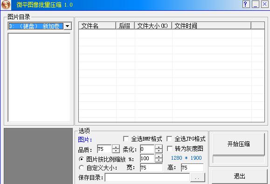
Task: Click the 退出 exit button
Action: 240,176
